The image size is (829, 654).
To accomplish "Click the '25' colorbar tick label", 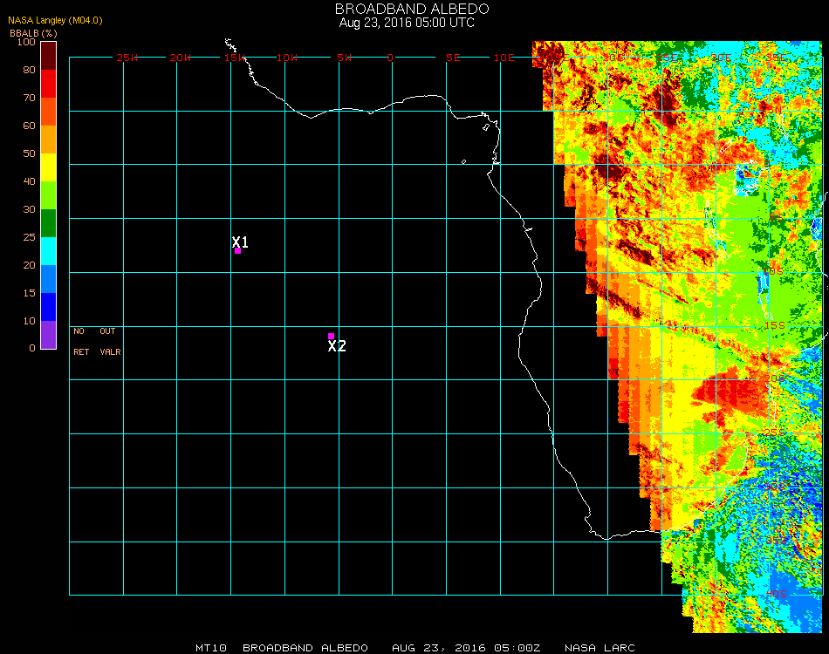I will pos(29,237).
